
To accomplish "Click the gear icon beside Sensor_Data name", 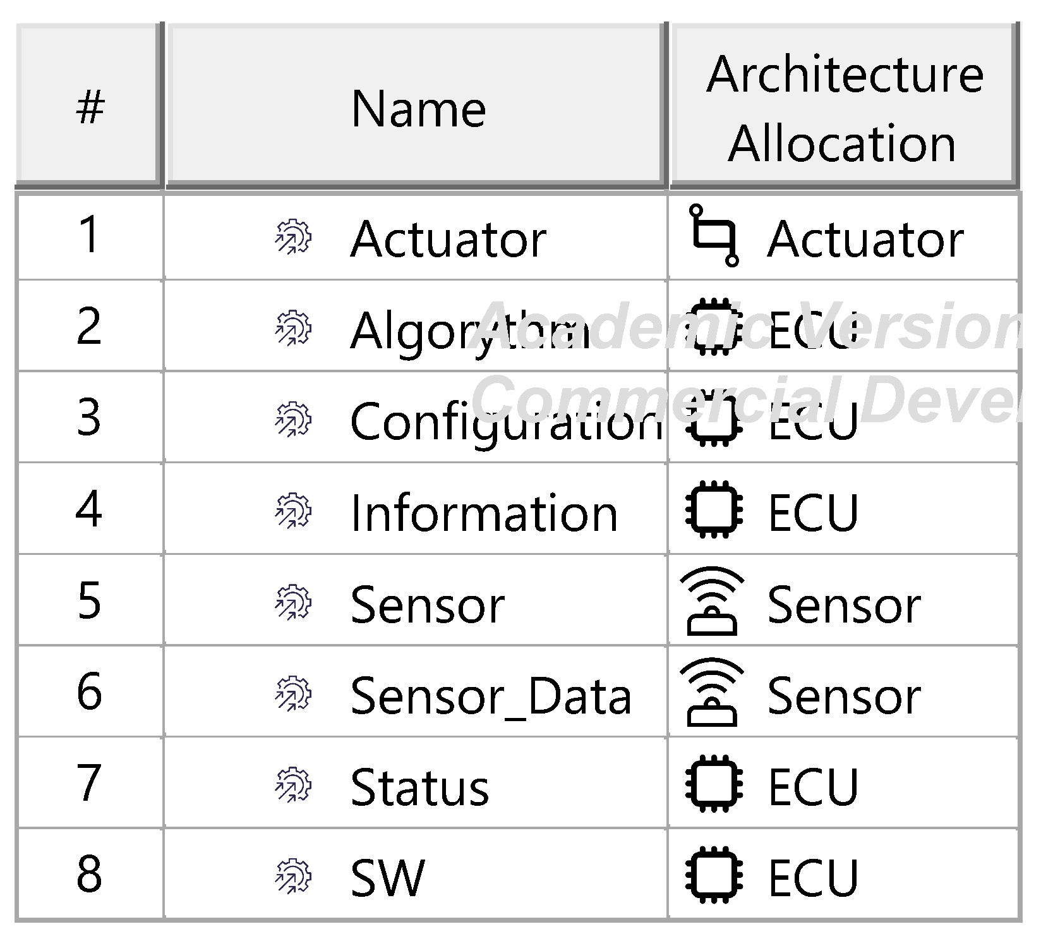I will pos(293,693).
